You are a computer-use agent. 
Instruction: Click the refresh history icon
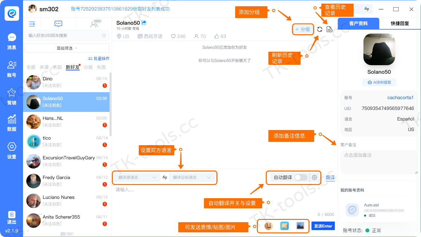pyautogui.click(x=319, y=29)
